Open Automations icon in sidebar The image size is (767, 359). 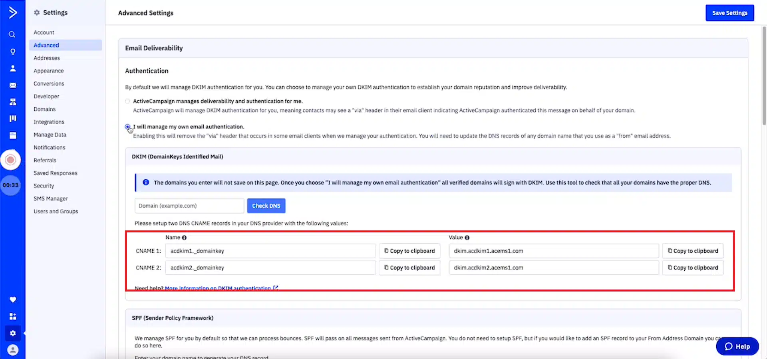pyautogui.click(x=13, y=102)
